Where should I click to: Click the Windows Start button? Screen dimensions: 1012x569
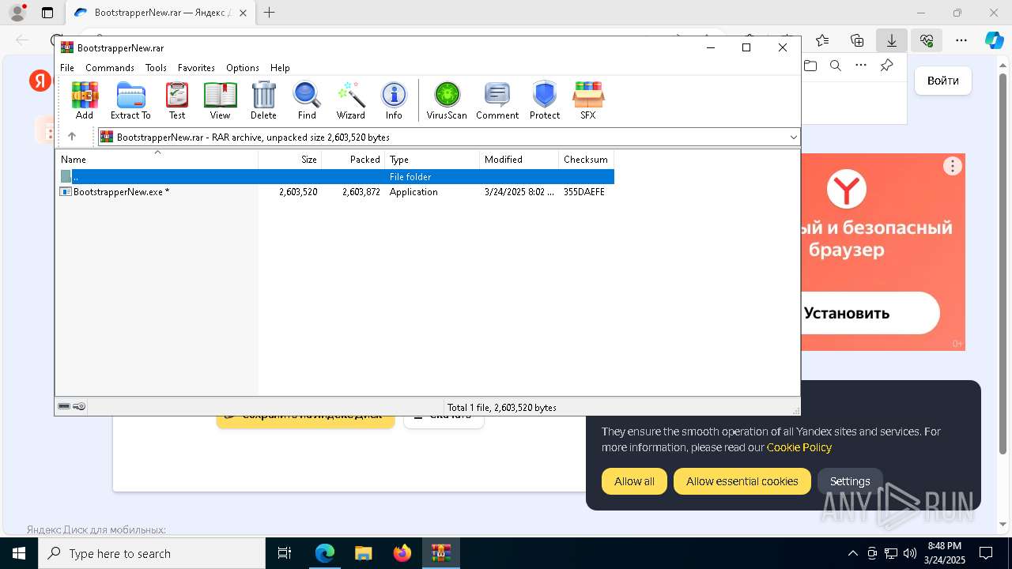(18, 553)
